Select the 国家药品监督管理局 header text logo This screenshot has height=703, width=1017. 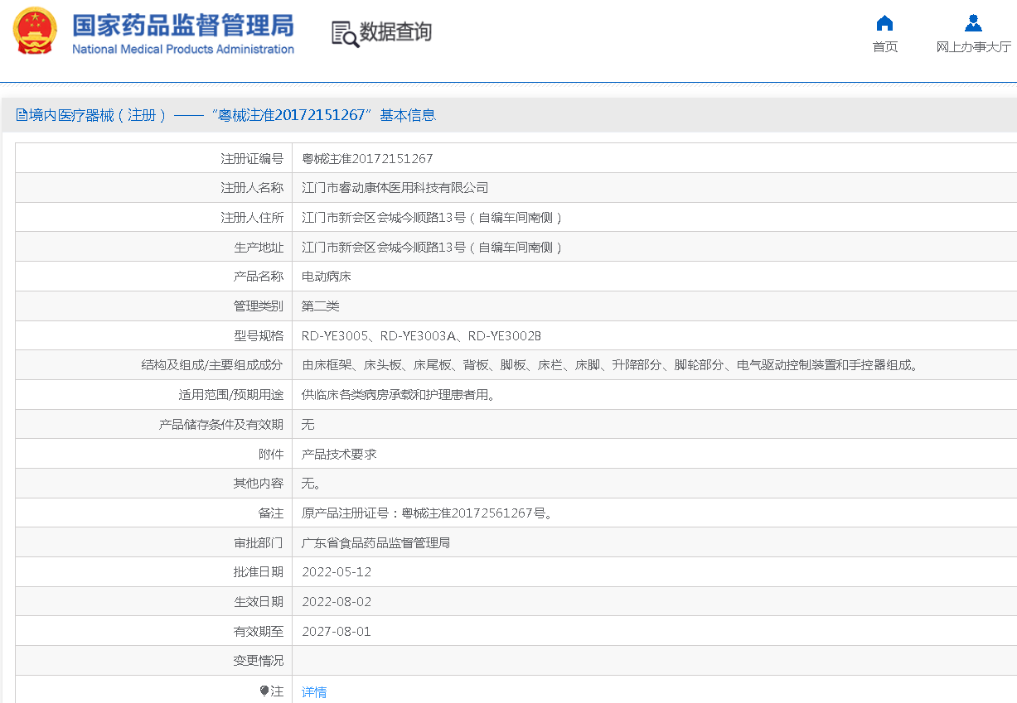click(x=184, y=25)
